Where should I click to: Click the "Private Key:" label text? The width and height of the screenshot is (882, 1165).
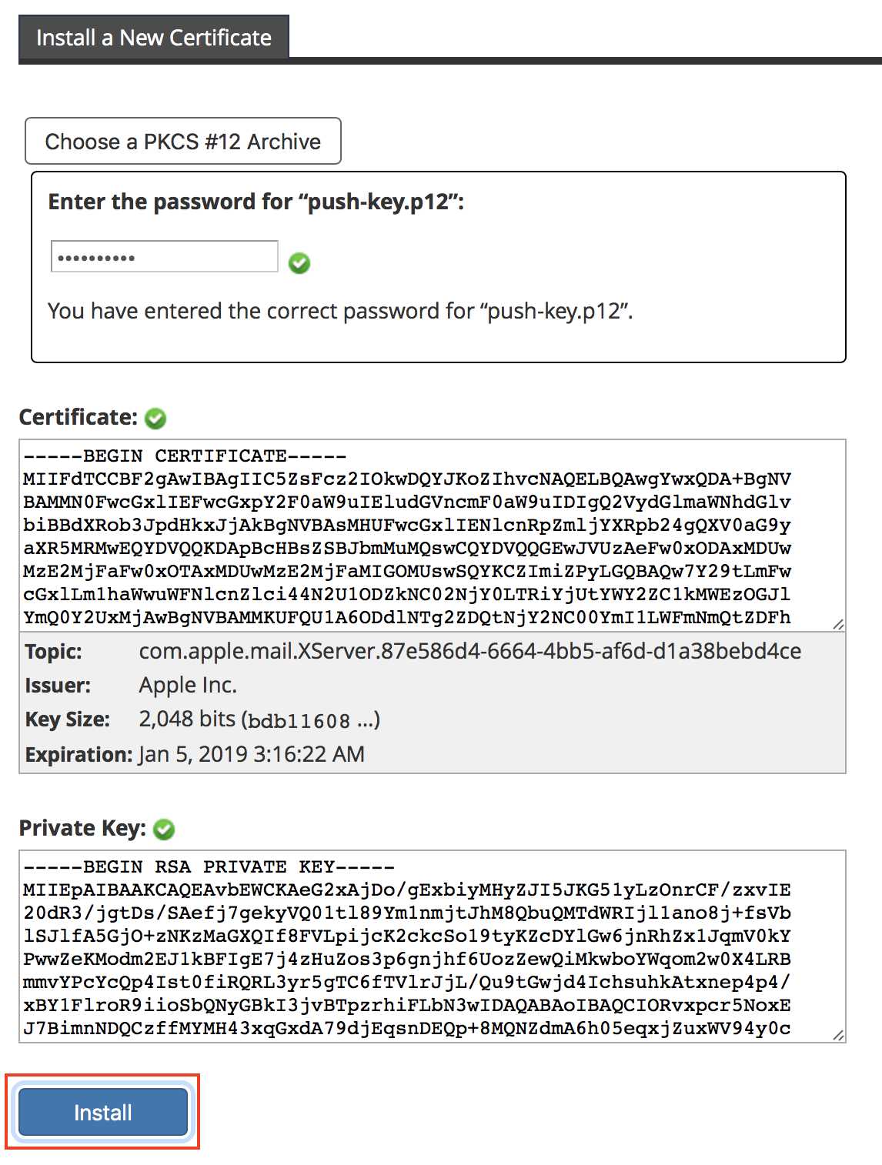click(x=82, y=828)
